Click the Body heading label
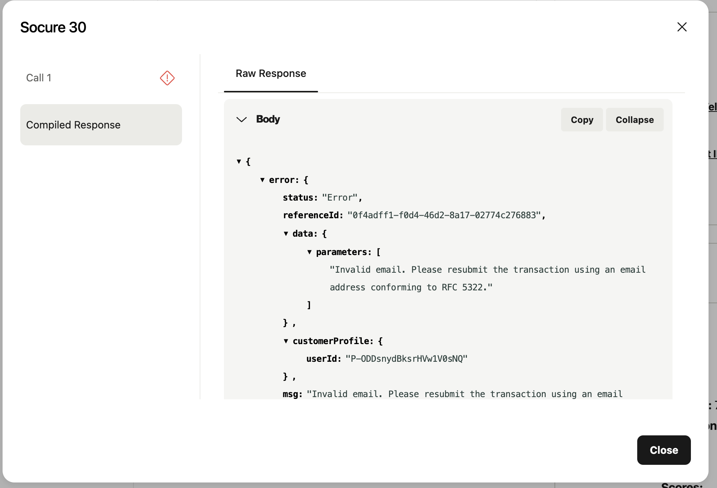The width and height of the screenshot is (717, 488). 268,119
